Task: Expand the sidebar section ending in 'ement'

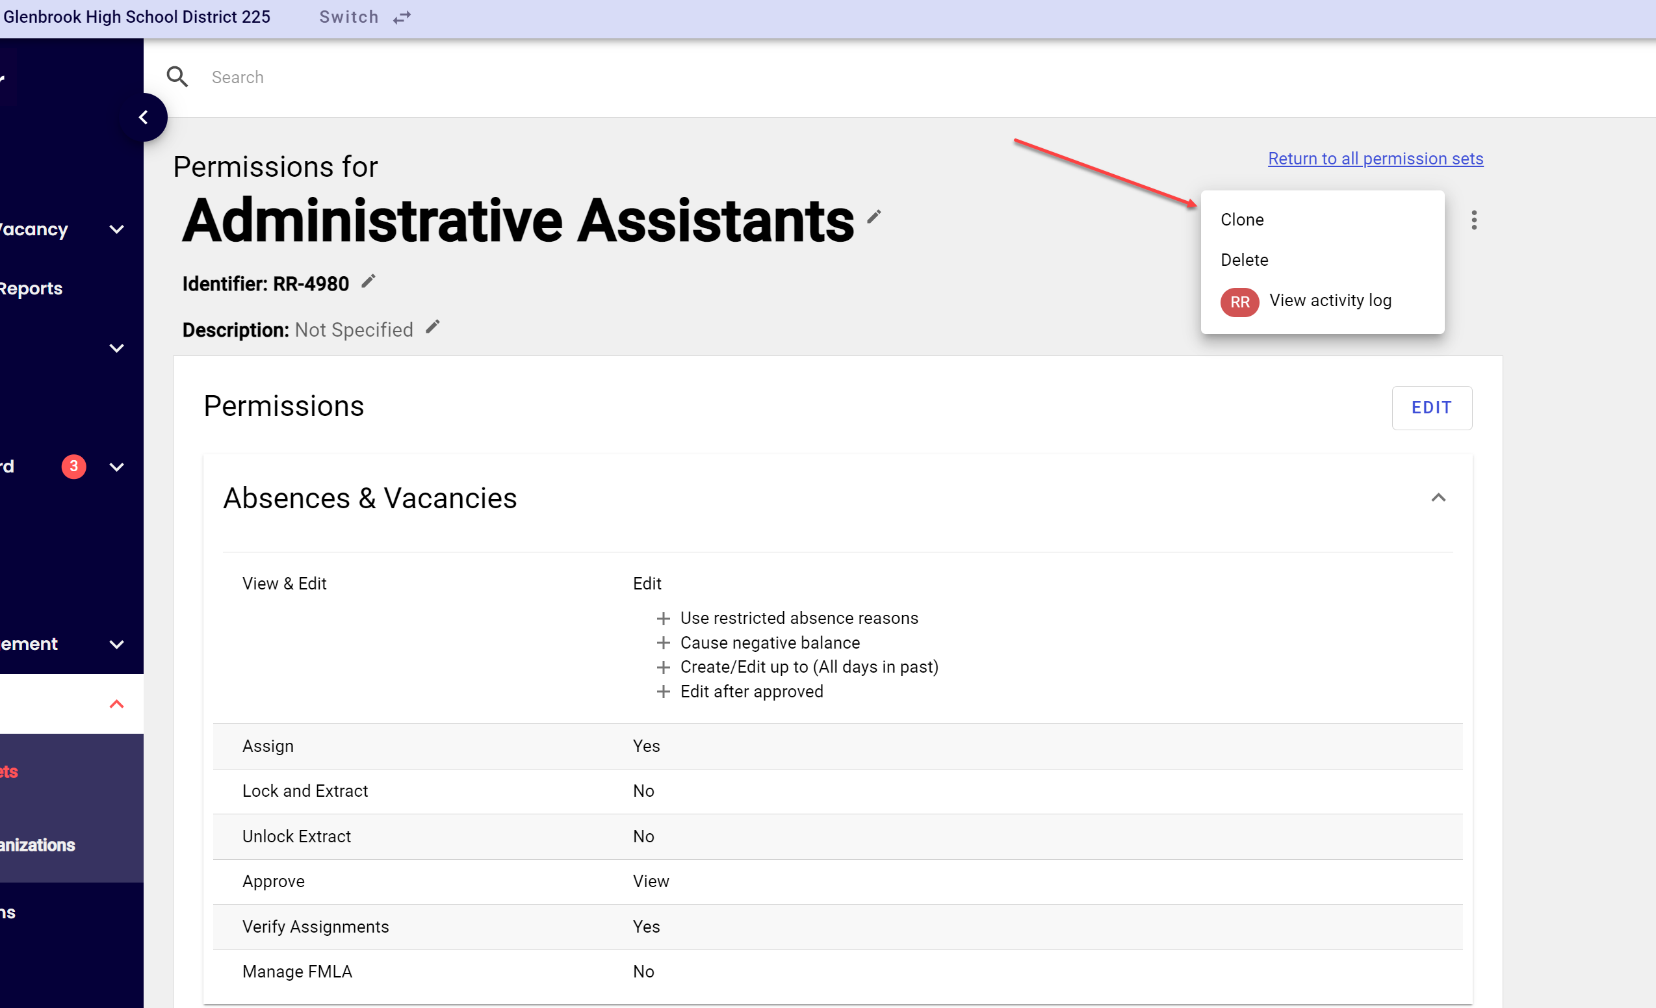Action: (x=116, y=645)
